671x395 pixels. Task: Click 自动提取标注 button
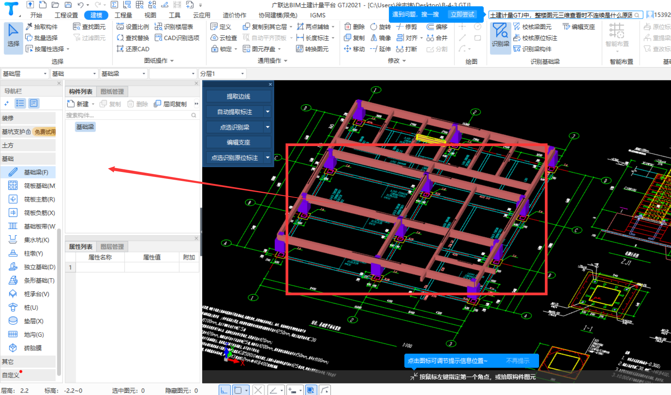(235, 112)
